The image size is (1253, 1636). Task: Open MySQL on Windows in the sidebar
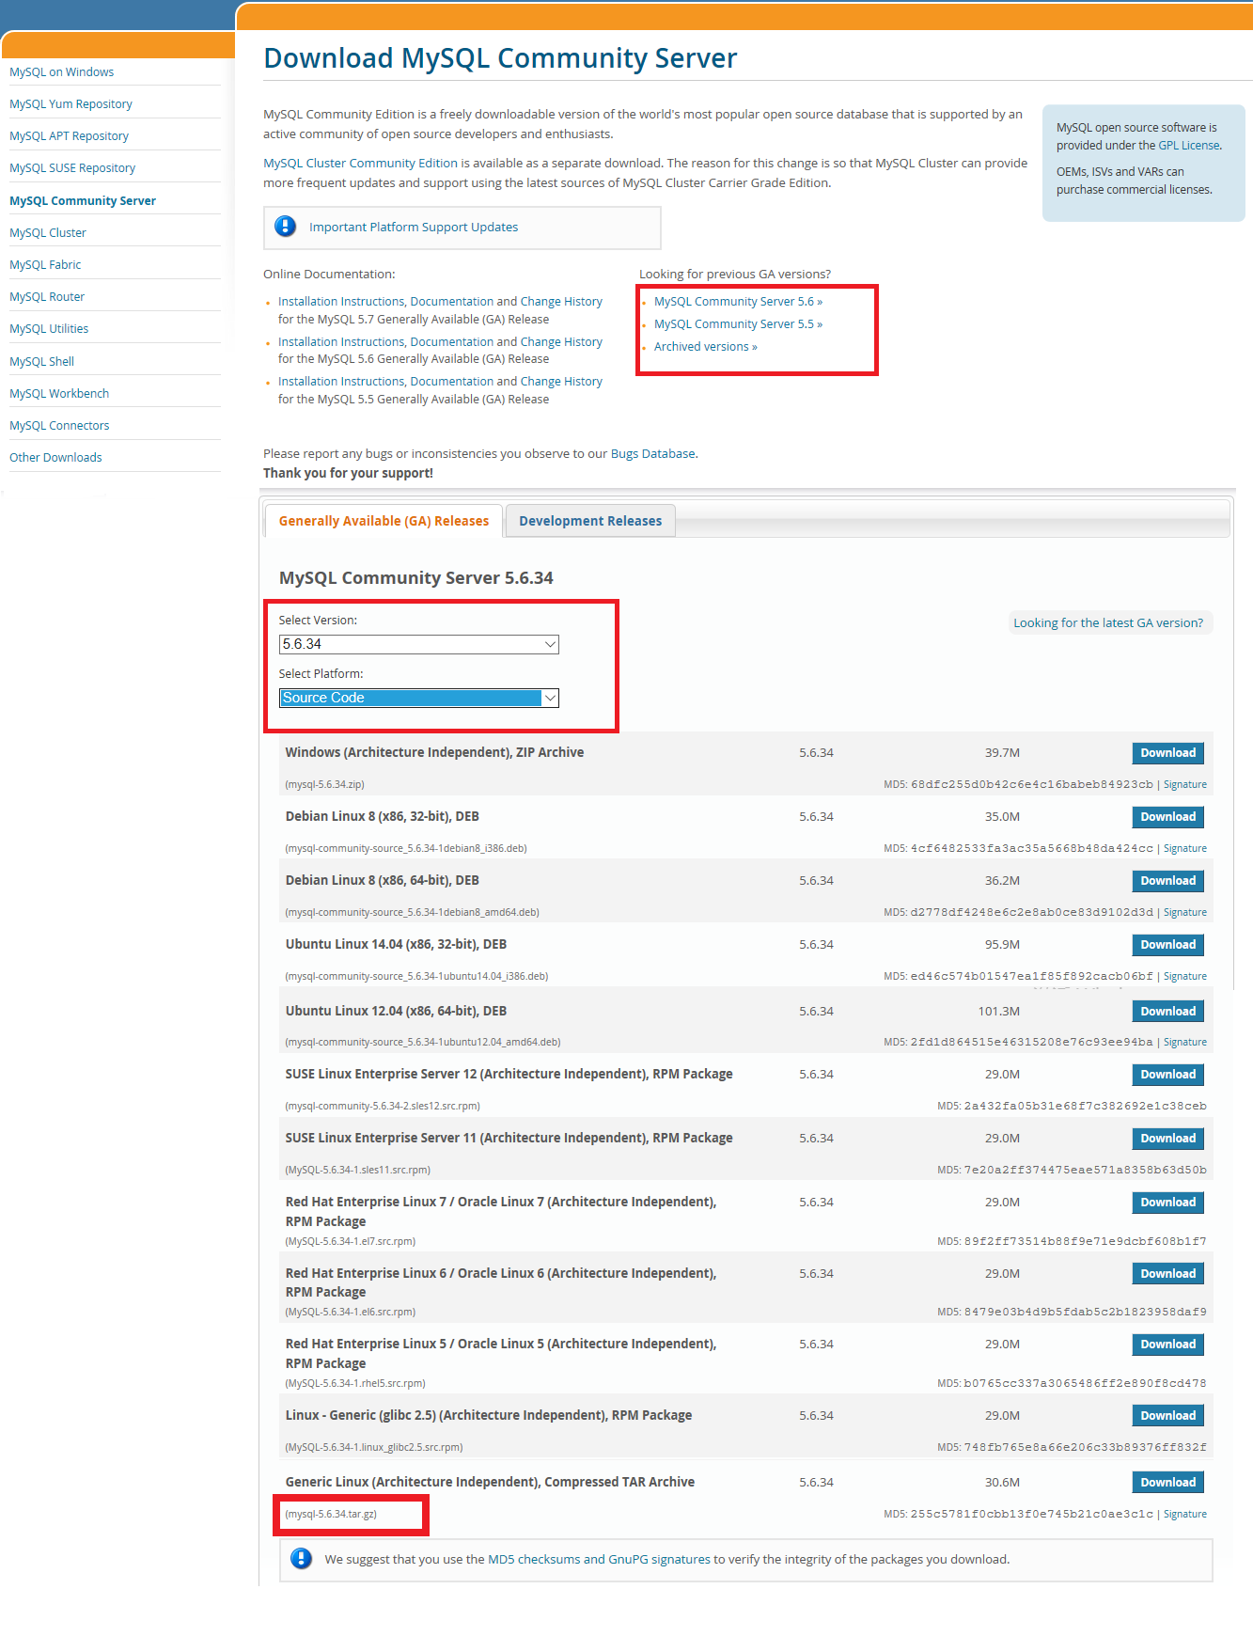coord(61,72)
